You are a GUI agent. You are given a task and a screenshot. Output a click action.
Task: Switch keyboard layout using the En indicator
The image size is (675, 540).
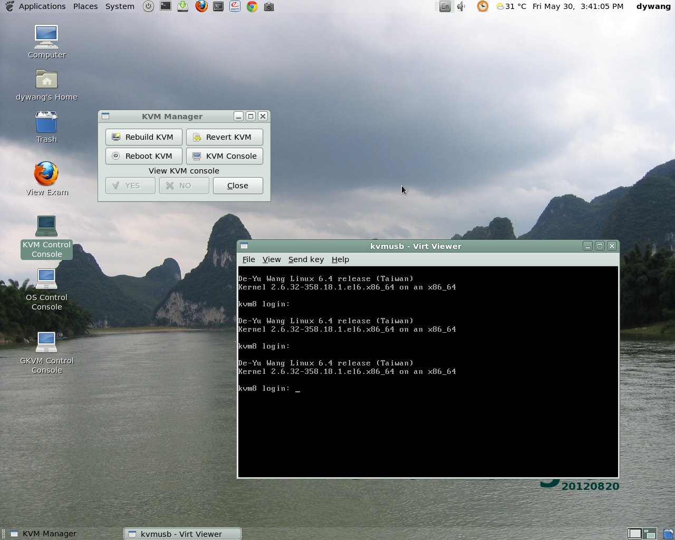443,6
